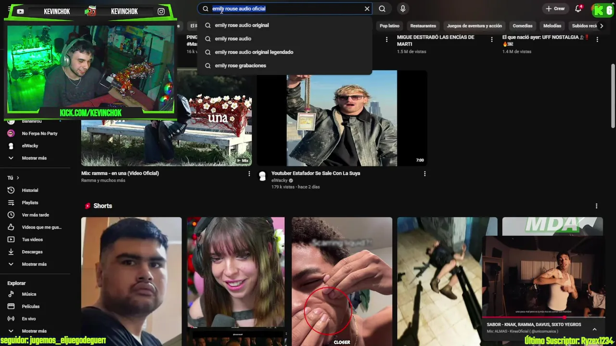Viewport: 616px width, 346px height.
Task: Open elWacky channel avatar below video
Action: 262,176
